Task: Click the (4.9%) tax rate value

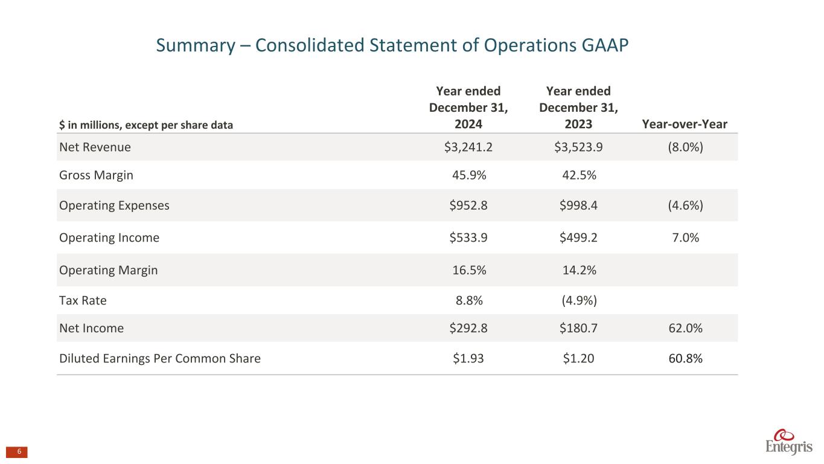Action: (578, 299)
